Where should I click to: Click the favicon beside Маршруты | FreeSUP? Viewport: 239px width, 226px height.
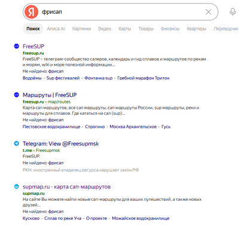[x=16, y=95]
